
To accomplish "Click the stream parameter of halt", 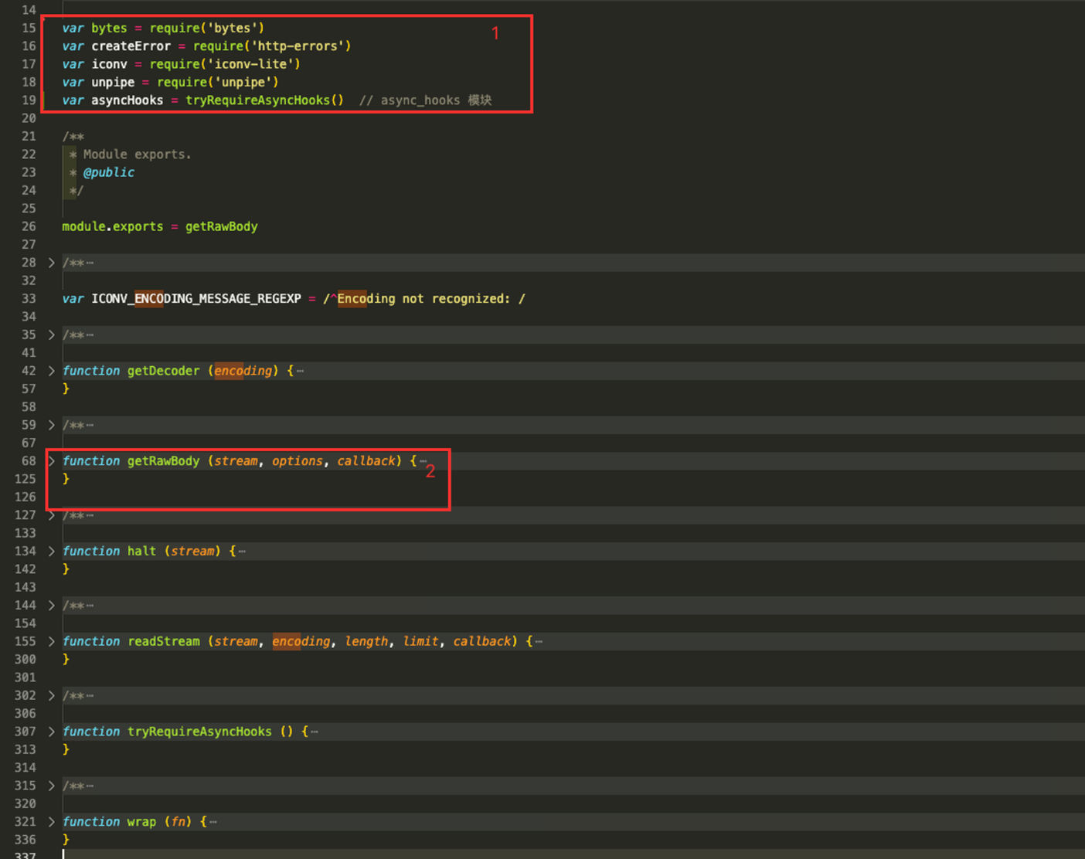I will point(192,551).
